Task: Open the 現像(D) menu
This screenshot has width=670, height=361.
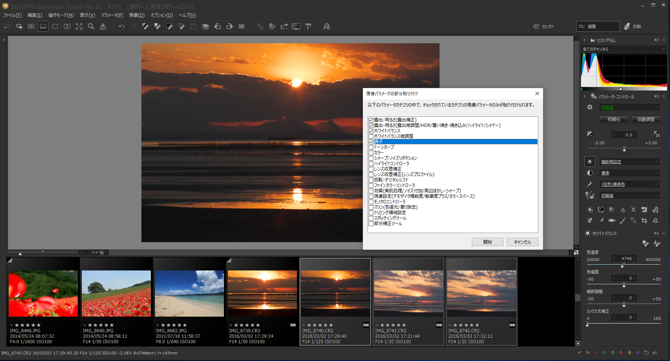Action: (x=137, y=15)
